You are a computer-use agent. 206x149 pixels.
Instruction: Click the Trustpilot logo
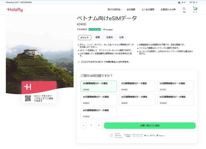pyautogui.click(x=108, y=29)
